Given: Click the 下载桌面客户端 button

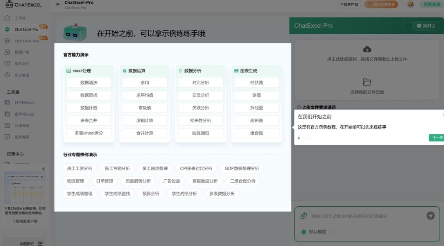Looking at the screenshot, I should 25,221.
